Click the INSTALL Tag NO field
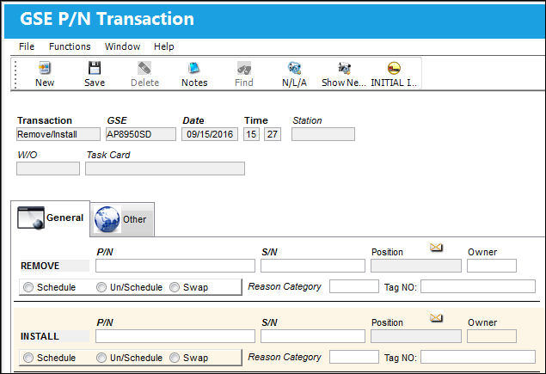 478,357
